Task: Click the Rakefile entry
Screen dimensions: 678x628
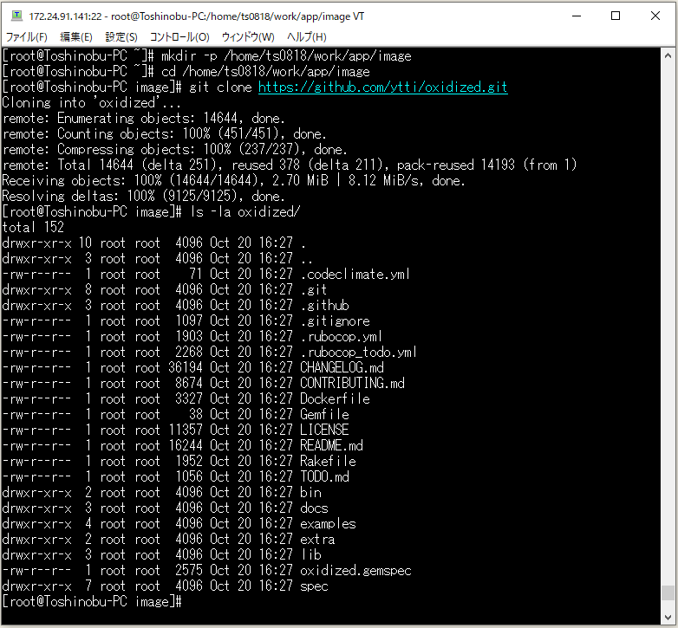Action: click(329, 461)
